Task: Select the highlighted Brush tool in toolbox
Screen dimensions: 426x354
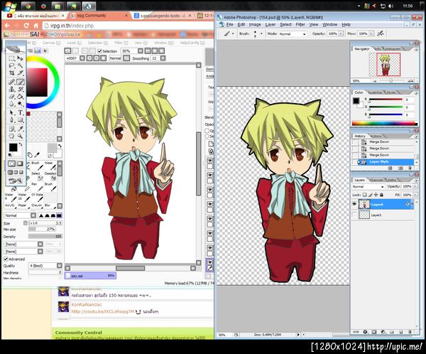Action: (21, 82)
